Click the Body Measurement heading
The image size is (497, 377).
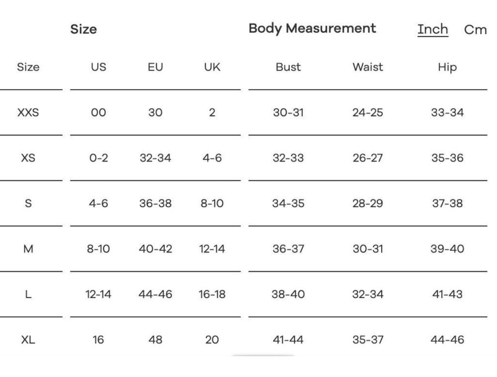pyautogui.click(x=312, y=29)
